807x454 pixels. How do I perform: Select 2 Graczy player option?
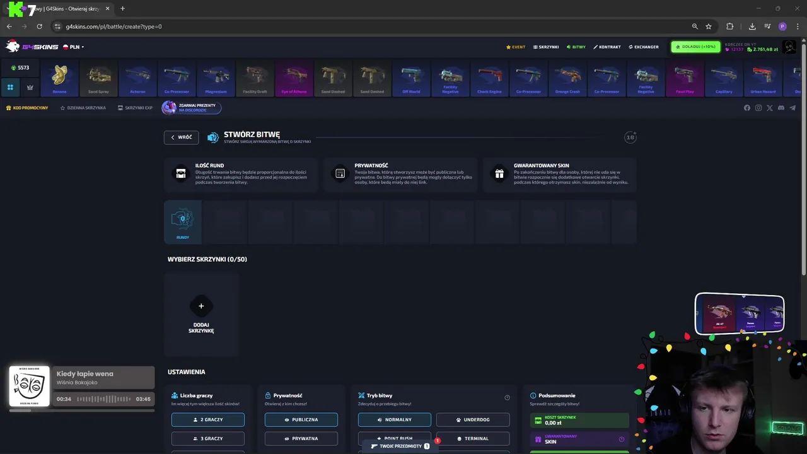pos(208,419)
